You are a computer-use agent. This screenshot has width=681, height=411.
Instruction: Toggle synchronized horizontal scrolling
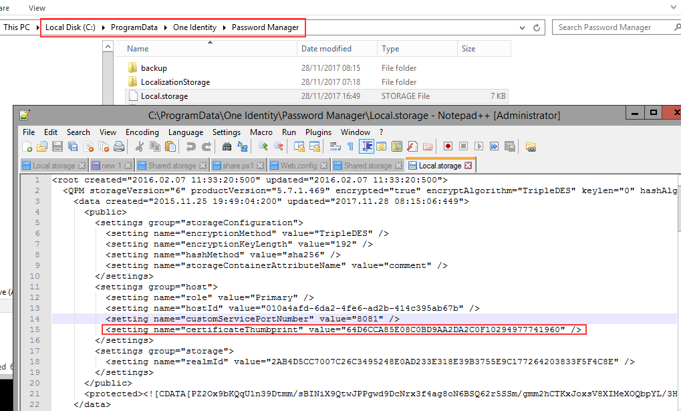(x=315, y=146)
